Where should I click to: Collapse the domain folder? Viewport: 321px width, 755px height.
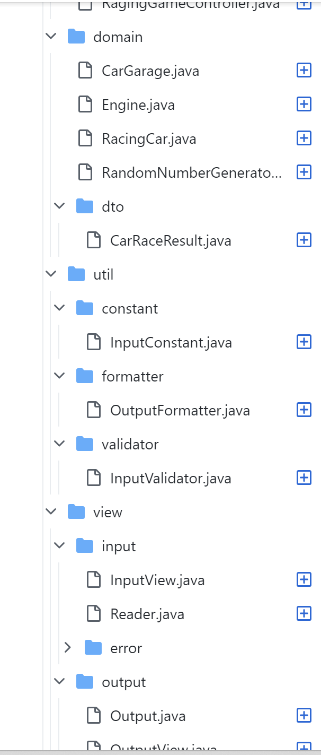pos(51,37)
